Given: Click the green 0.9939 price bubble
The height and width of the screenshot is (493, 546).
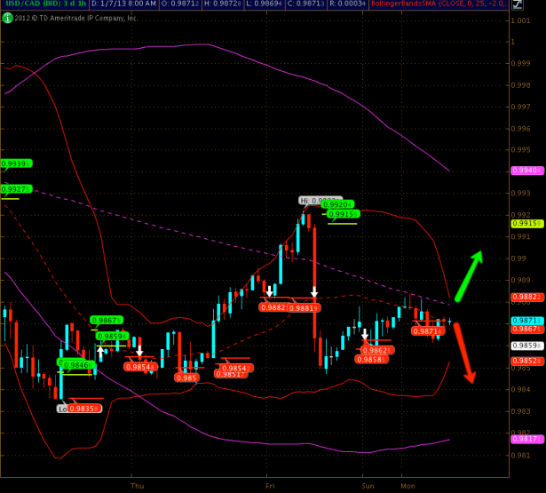Looking at the screenshot, I should [x=15, y=163].
